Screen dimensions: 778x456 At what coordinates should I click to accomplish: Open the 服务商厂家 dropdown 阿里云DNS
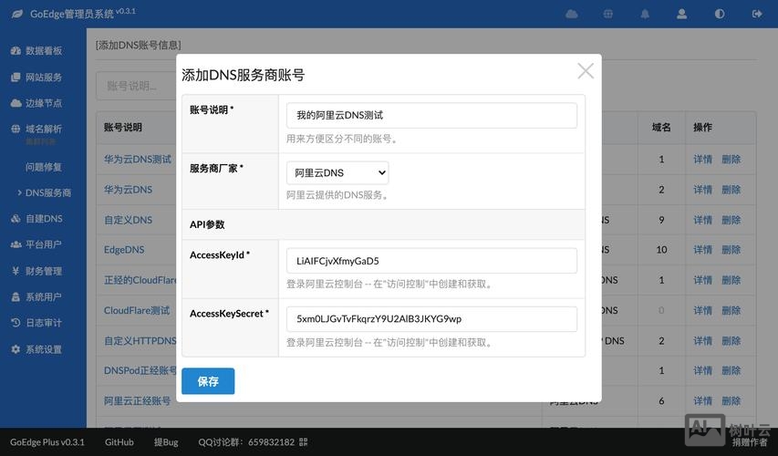pos(337,172)
